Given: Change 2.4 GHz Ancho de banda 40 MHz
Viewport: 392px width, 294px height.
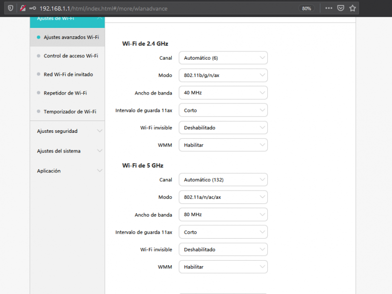Looking at the screenshot, I should (223, 93).
